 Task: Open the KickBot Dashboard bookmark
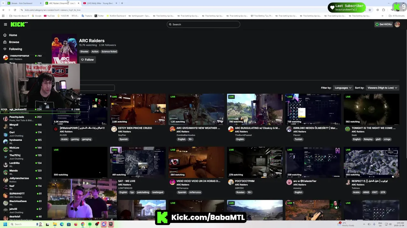[x=116, y=16]
